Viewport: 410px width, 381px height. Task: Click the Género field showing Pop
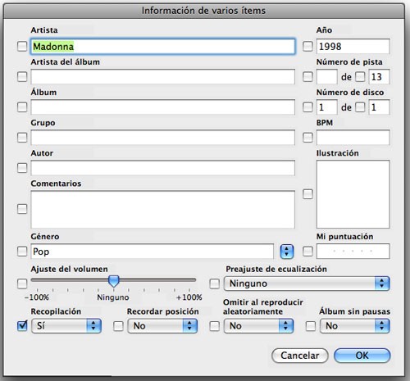(x=153, y=252)
